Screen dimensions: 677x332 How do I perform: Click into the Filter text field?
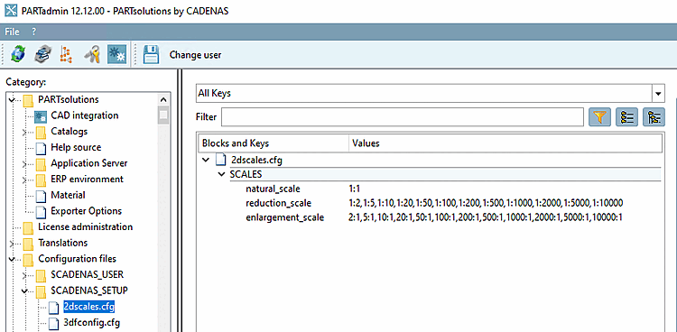pyautogui.click(x=403, y=117)
